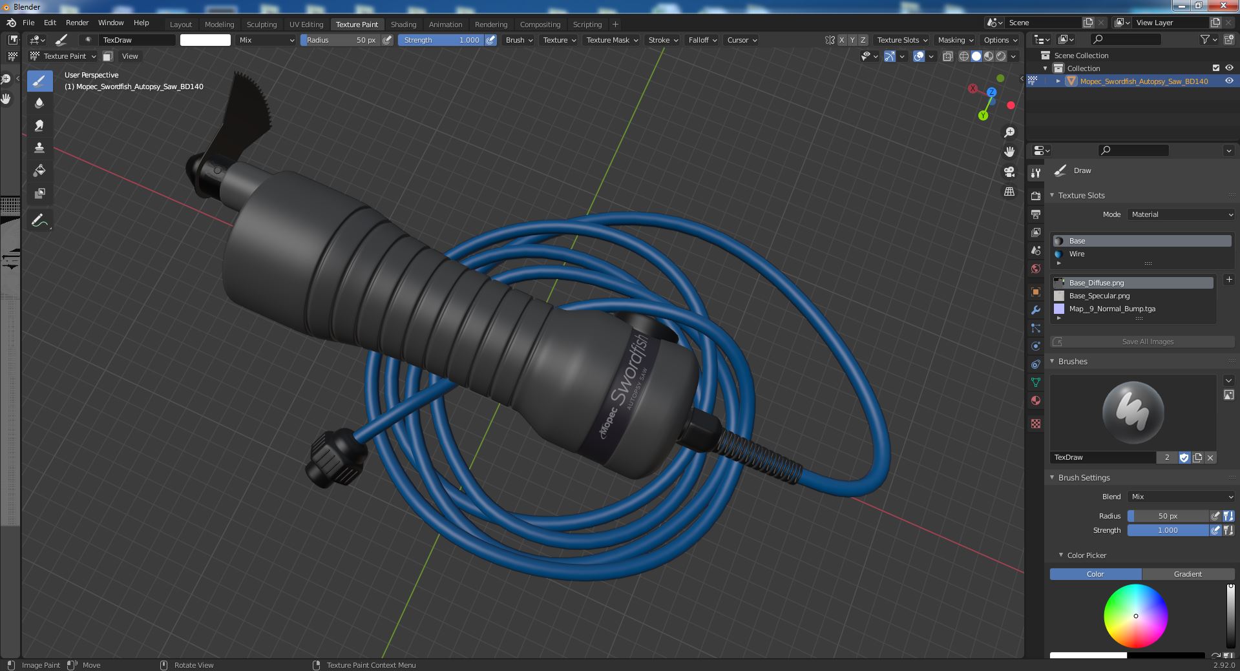Open the Object Data properties tab
The width and height of the screenshot is (1240, 671).
click(x=1036, y=382)
